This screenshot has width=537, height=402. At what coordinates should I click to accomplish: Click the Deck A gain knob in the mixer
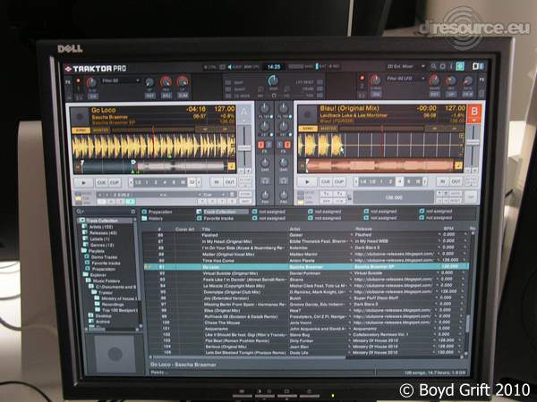coord(265,163)
